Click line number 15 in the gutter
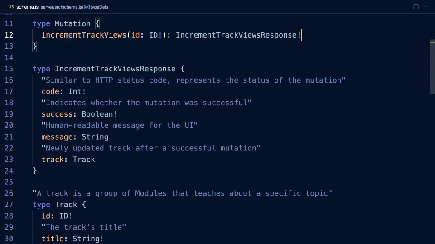The image size is (435, 244). click(x=9, y=69)
